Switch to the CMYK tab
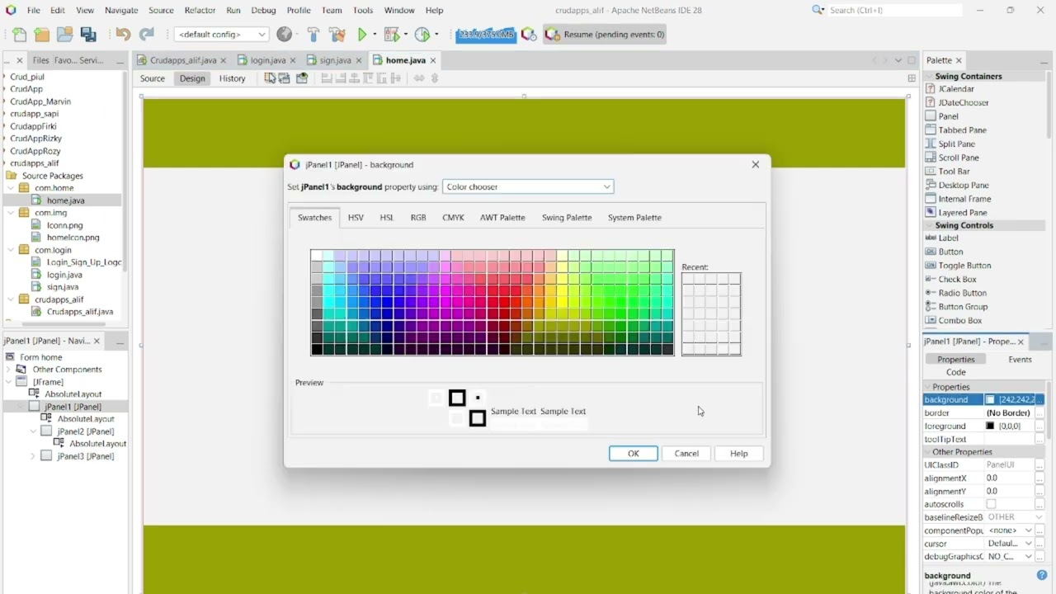This screenshot has height=594, width=1056. 453,218
